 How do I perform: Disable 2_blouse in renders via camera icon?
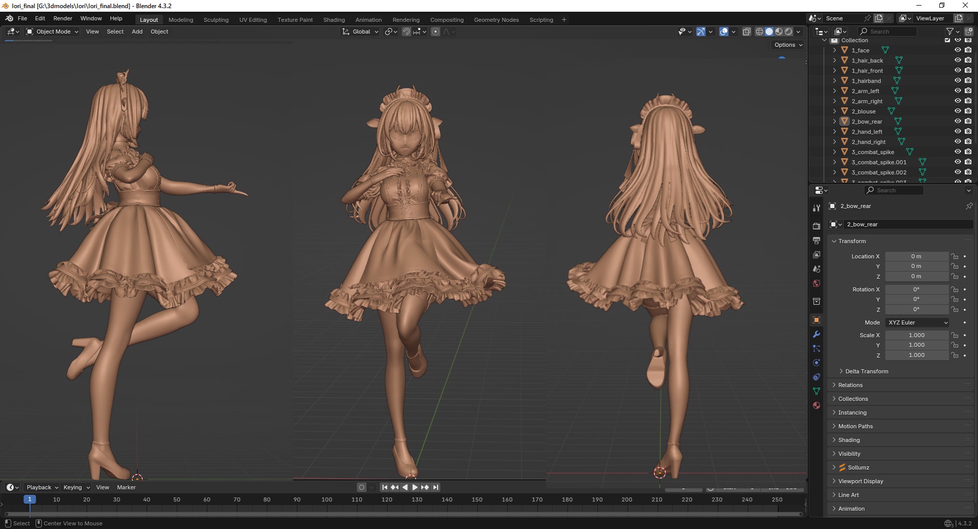point(968,111)
